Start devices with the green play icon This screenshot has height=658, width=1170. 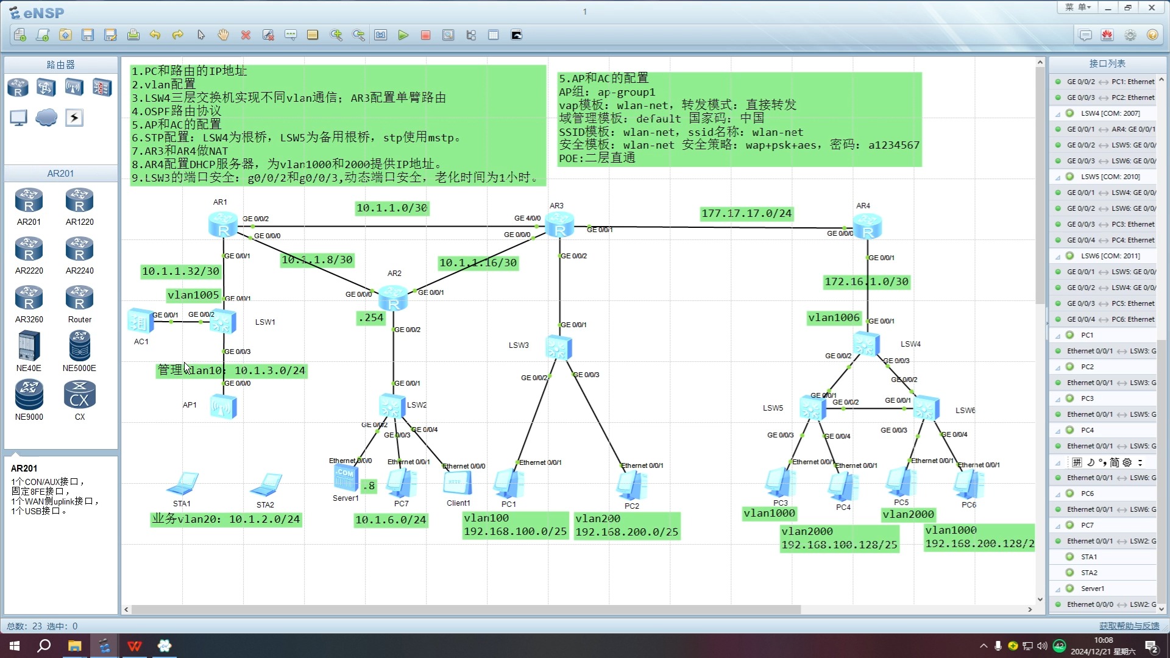point(403,35)
